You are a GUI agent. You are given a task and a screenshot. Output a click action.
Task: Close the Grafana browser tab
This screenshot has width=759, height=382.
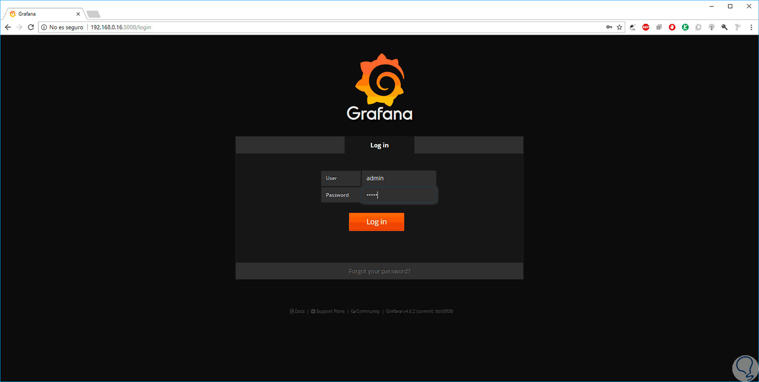coord(78,14)
